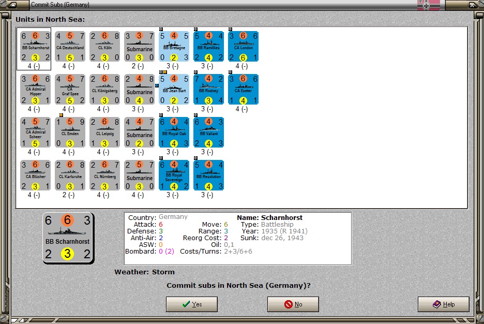Select the BB Royal Sovereign battleship counter

point(174,175)
